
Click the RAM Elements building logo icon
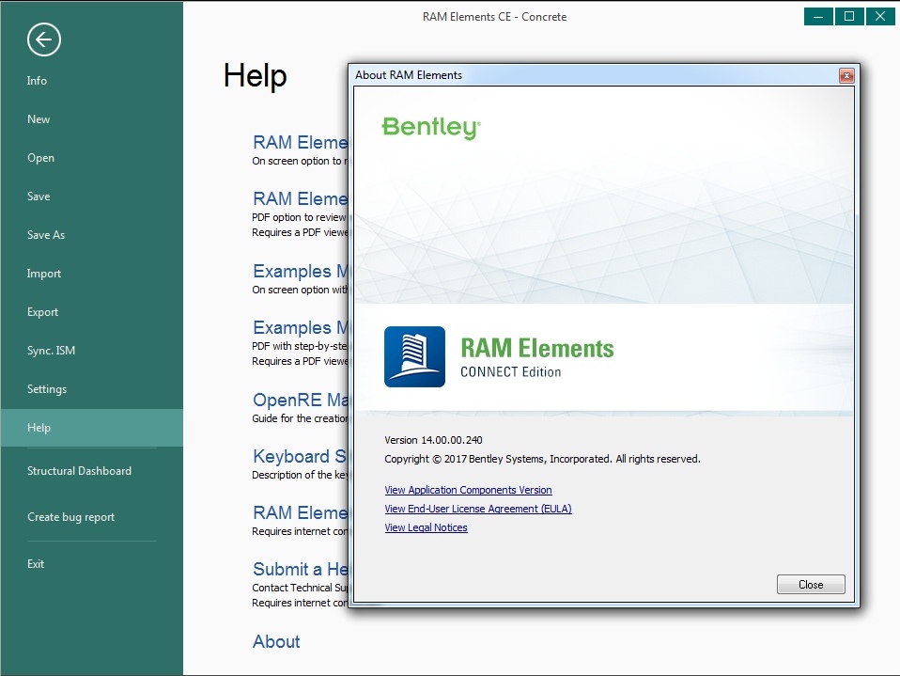(414, 356)
